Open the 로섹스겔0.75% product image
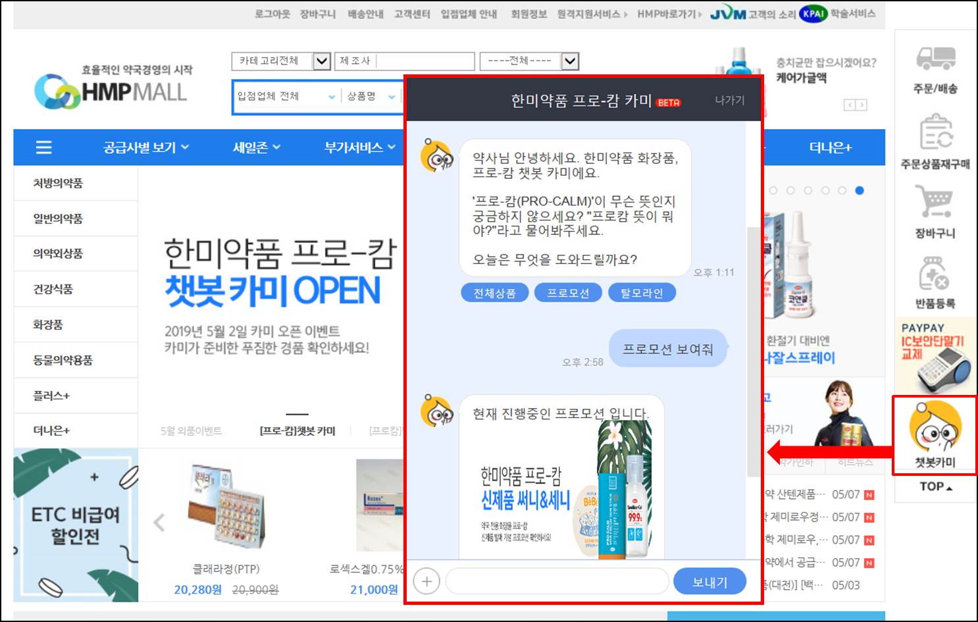The width and height of the screenshot is (978, 622). pyautogui.click(x=380, y=505)
